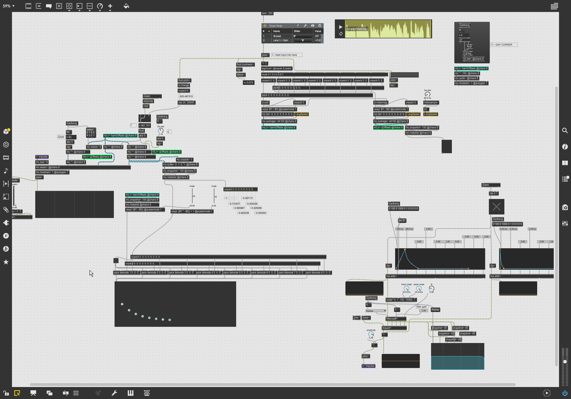Open the keyboard mapping icon
The width and height of the screenshot is (571, 399).
click(x=147, y=393)
